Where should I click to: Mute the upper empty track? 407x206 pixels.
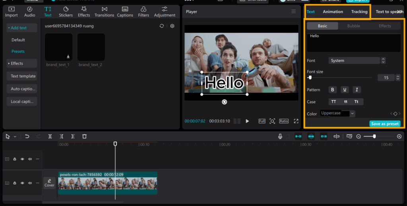pyautogui.click(x=30, y=159)
